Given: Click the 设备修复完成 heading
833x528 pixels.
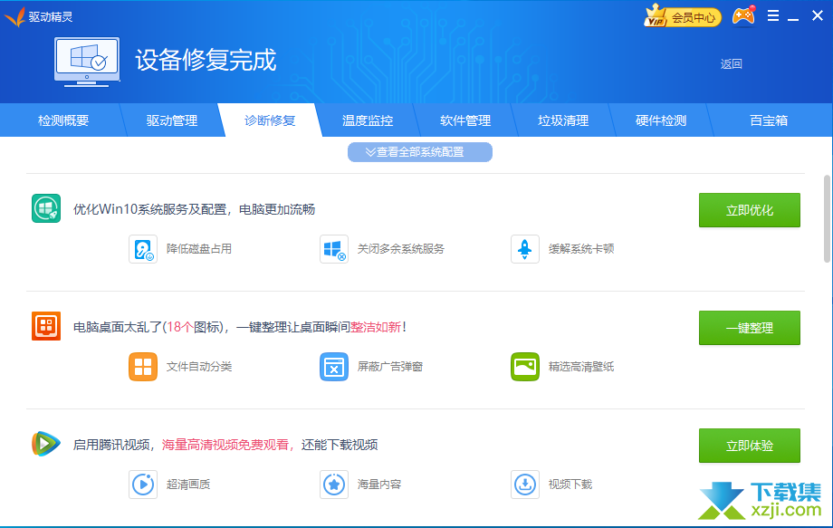Looking at the screenshot, I should 206,60.
